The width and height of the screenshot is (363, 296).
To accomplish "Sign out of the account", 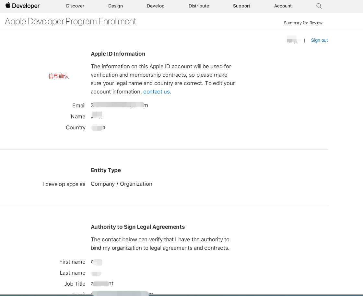I will [x=319, y=40].
